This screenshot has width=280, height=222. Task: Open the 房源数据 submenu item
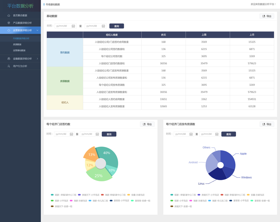click(17, 44)
